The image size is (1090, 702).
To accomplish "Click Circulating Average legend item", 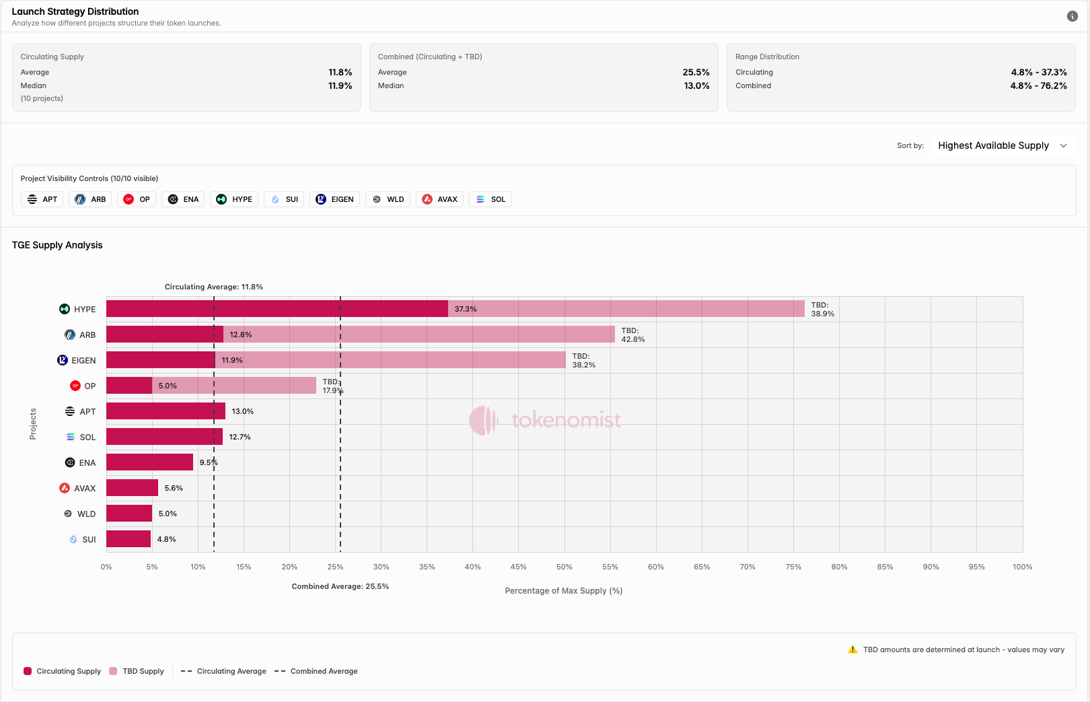I will point(223,671).
